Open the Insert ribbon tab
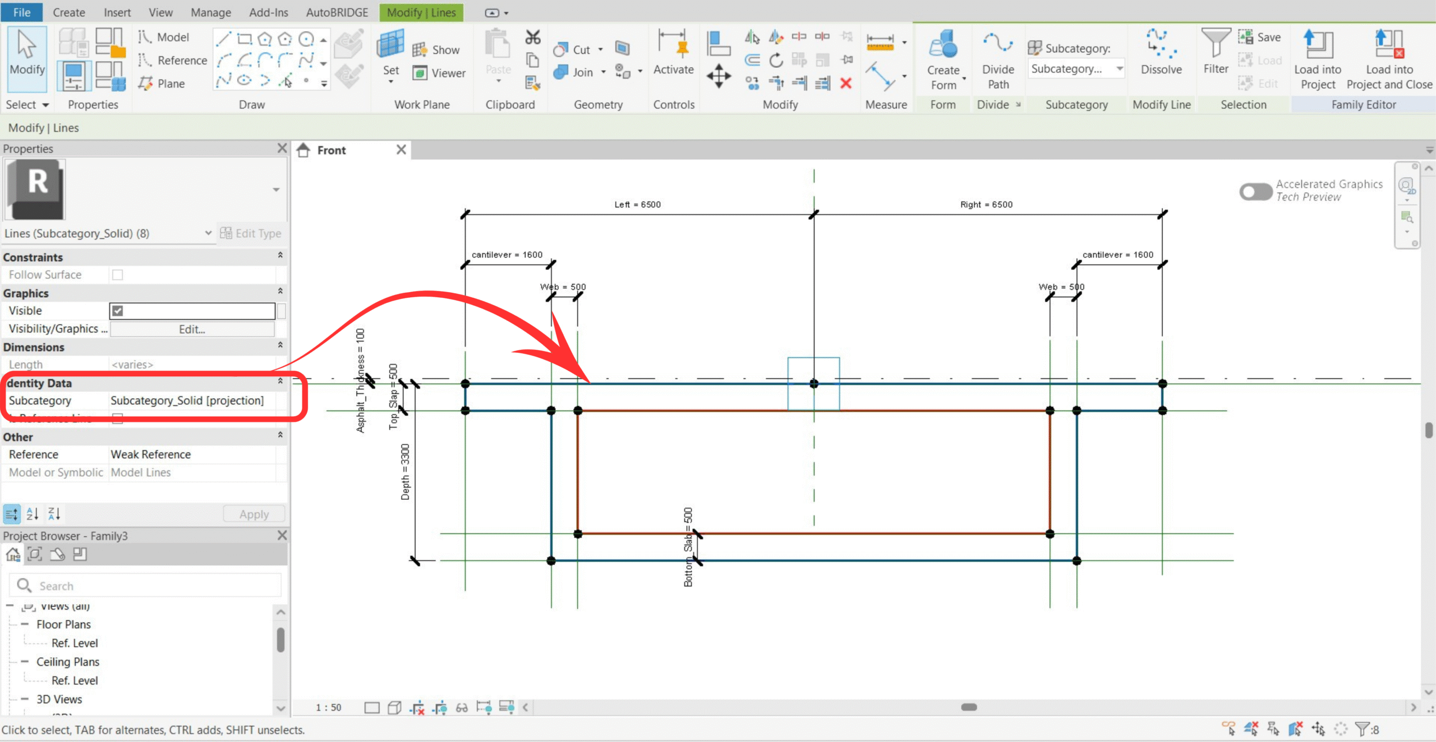 tap(117, 12)
